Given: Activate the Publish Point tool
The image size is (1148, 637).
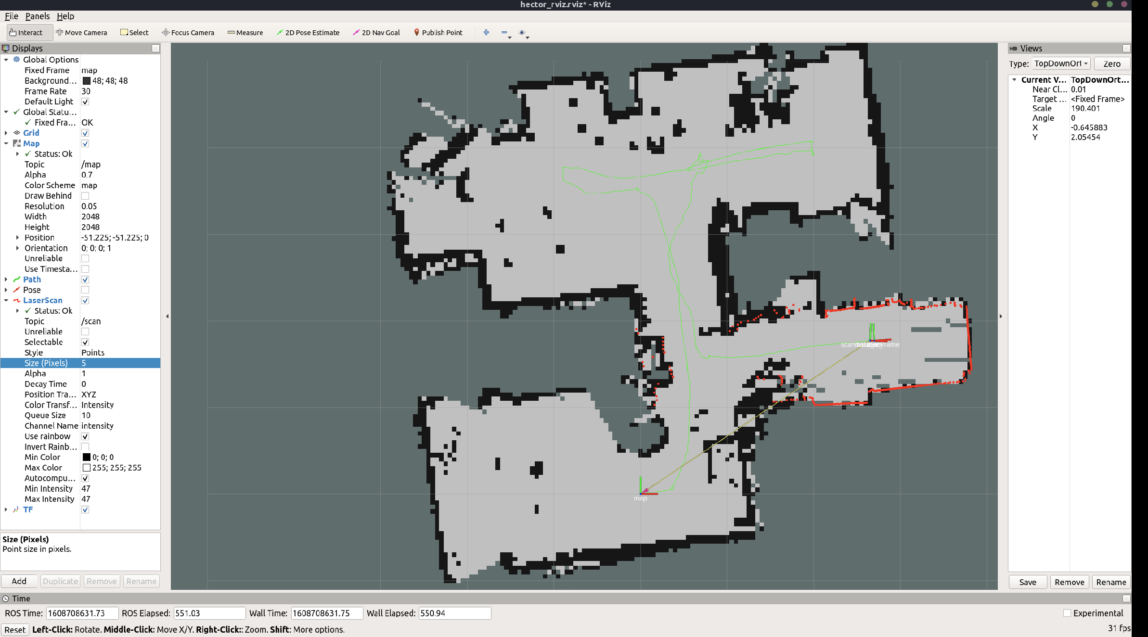Looking at the screenshot, I should click(438, 33).
